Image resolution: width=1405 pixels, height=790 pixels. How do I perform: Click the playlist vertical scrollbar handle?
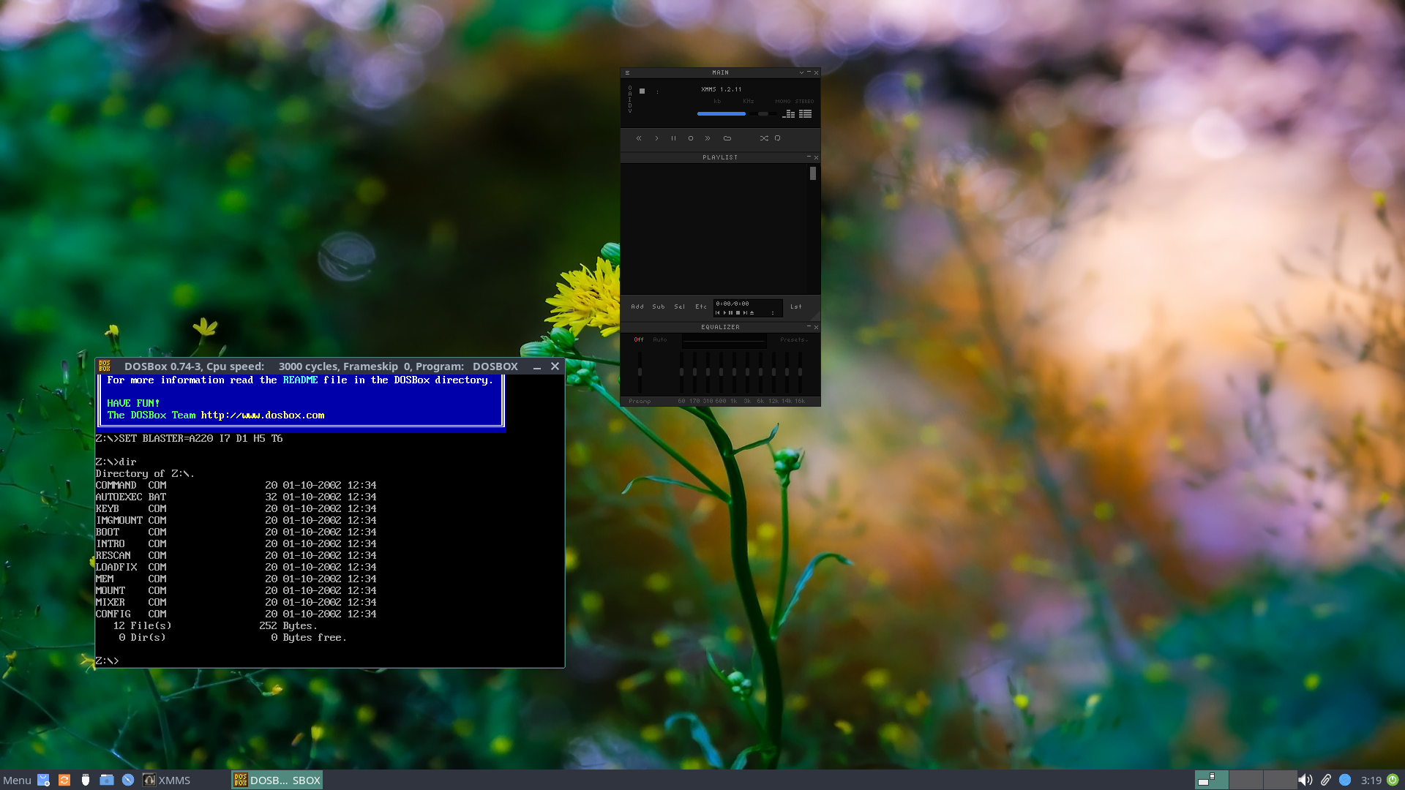point(813,173)
